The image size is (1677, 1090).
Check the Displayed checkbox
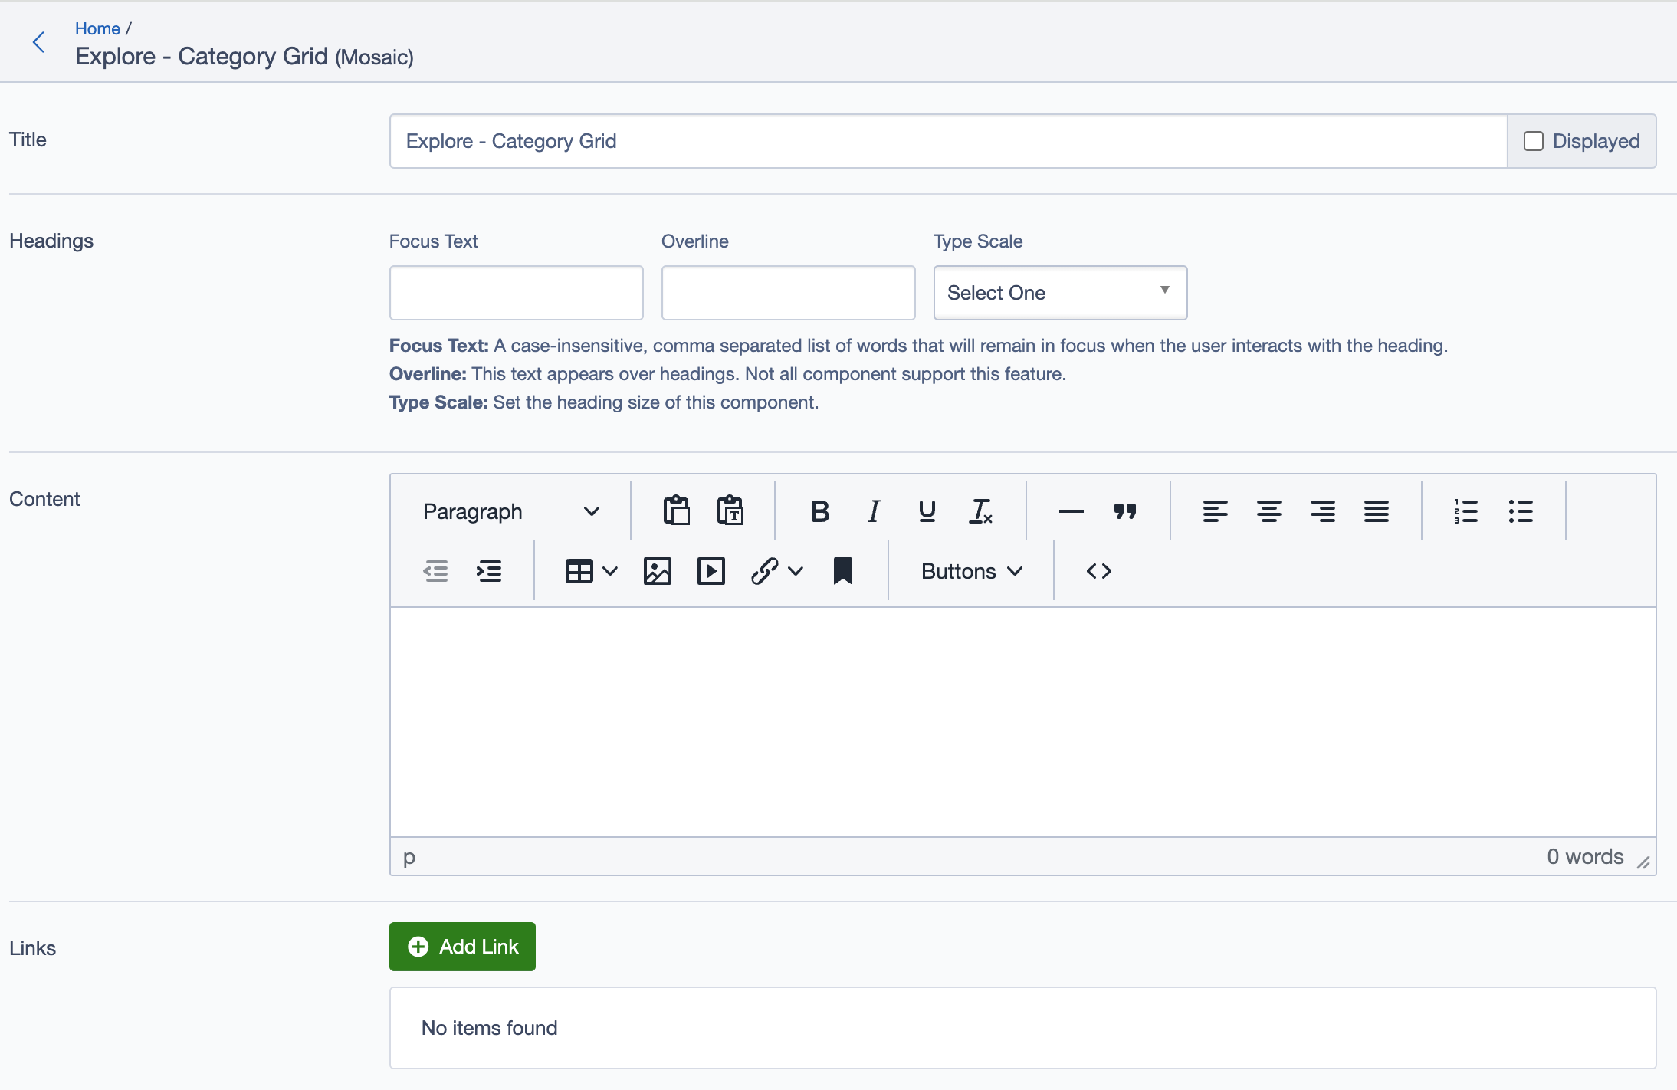tap(1532, 140)
